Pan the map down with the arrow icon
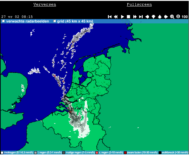 [153, 17]
